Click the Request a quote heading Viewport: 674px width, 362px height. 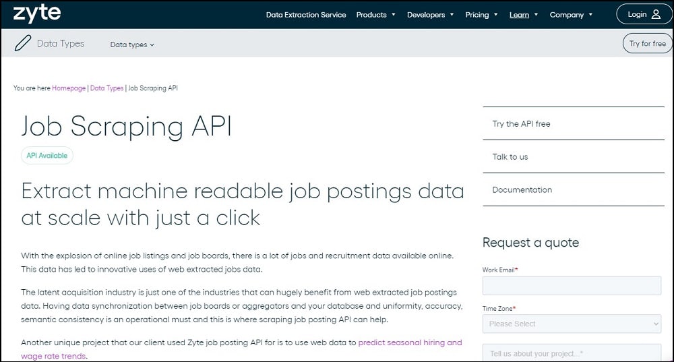click(x=530, y=243)
